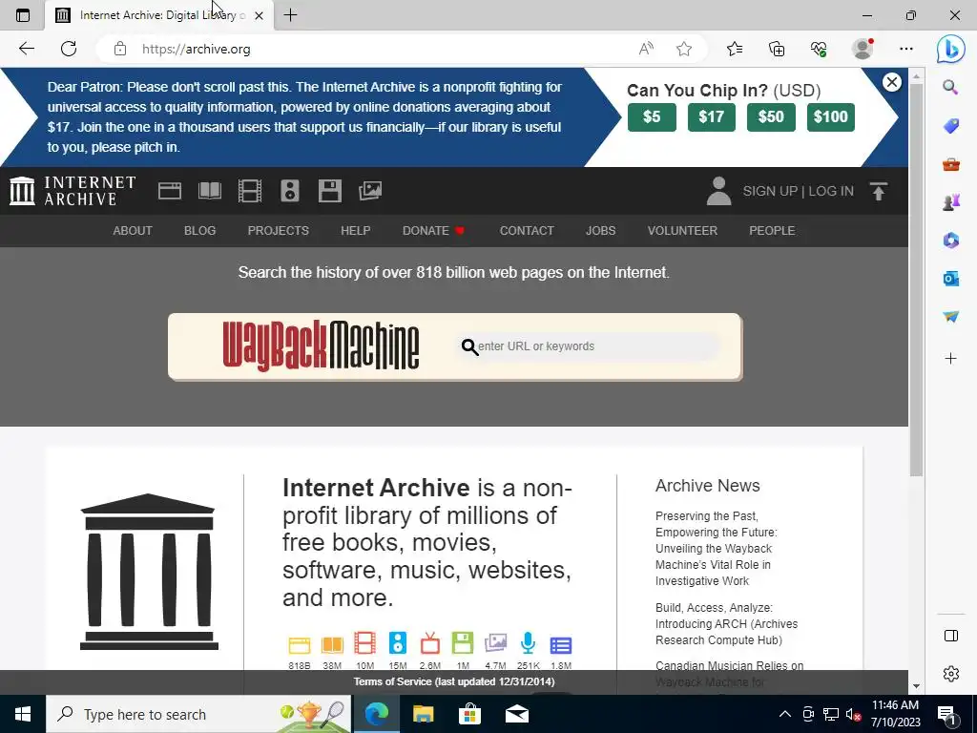
Task: Open the Video film icon in the header
Action: tap(250, 191)
